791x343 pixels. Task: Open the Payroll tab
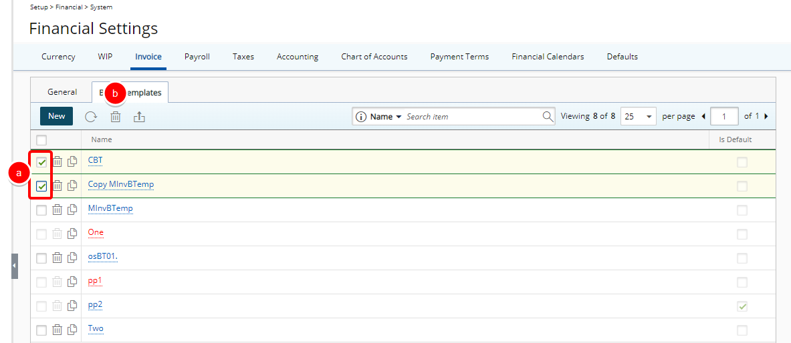197,57
